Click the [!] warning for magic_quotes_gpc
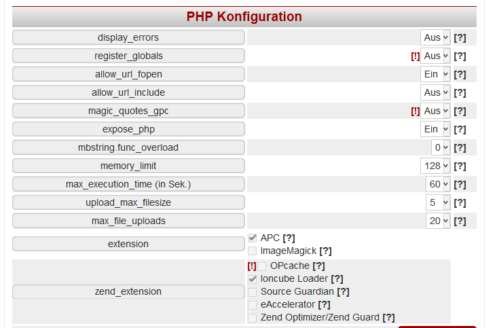This screenshot has height=328, width=497. pos(416,111)
